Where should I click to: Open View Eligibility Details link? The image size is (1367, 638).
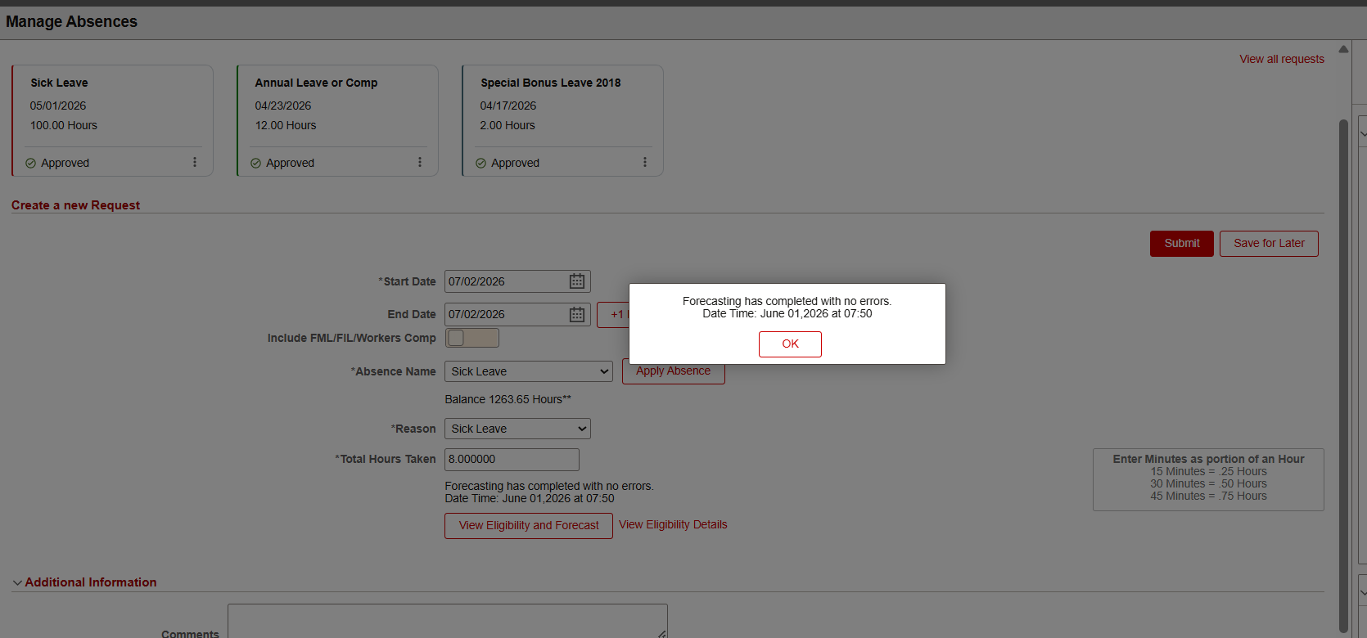pyautogui.click(x=673, y=524)
